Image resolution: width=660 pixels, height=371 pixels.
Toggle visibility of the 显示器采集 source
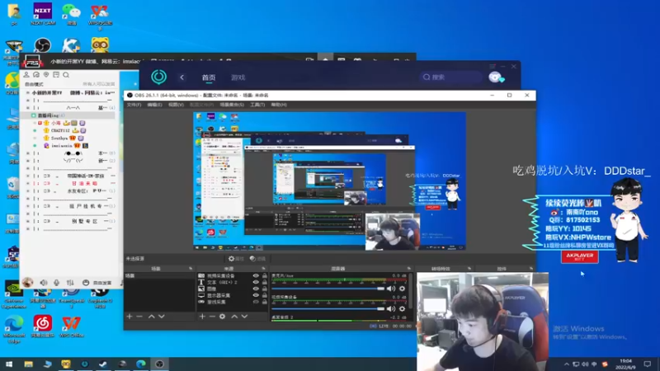pyautogui.click(x=256, y=295)
